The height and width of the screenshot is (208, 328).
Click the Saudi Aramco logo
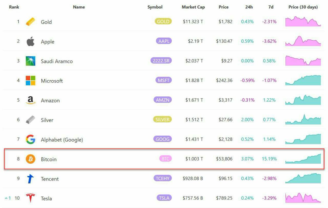tap(30, 61)
